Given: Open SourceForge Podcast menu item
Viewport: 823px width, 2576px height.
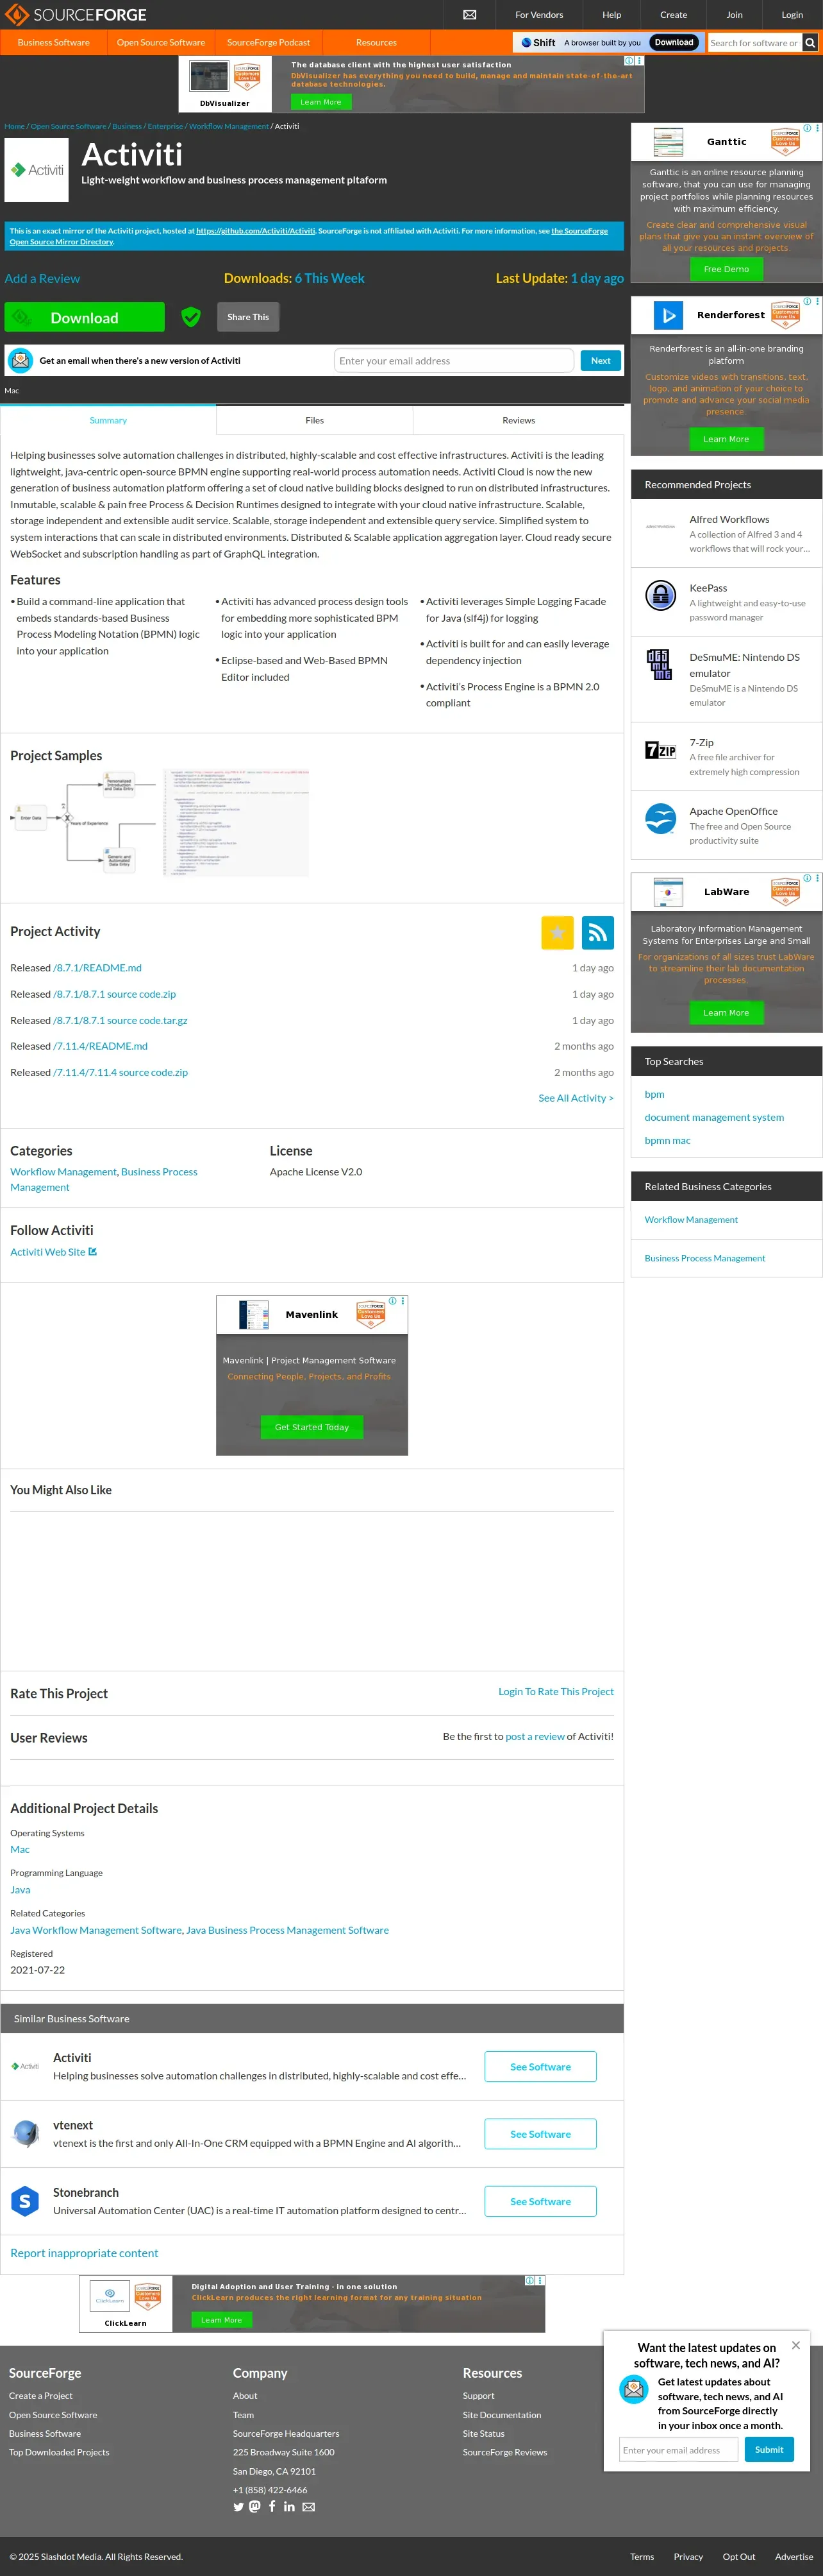Looking at the screenshot, I should coord(269,43).
